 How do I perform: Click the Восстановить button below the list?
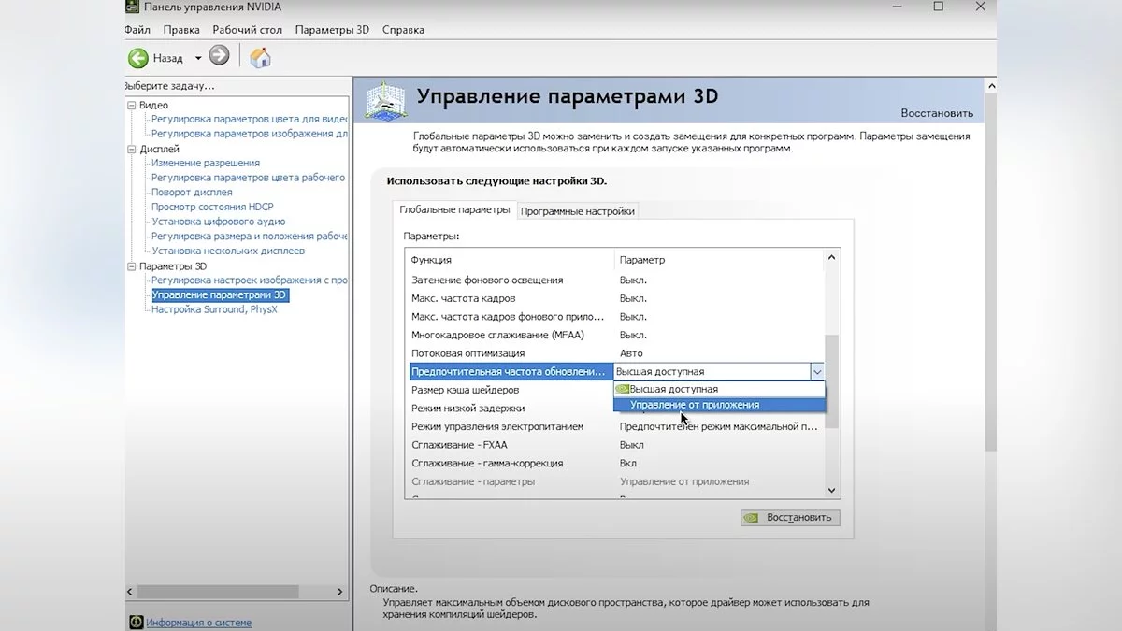click(790, 517)
